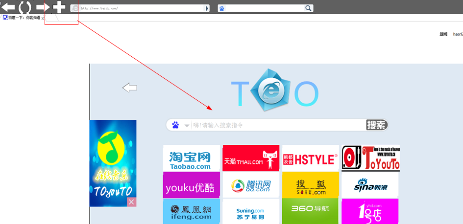Image resolution: width=463 pixels, height=224 pixels.
Task: Open the Tmall.com red tile
Action: 250,158
